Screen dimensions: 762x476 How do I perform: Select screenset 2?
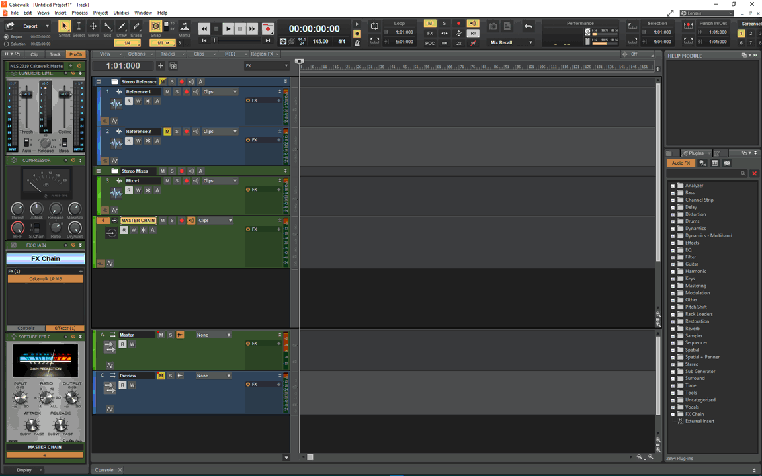751,34
